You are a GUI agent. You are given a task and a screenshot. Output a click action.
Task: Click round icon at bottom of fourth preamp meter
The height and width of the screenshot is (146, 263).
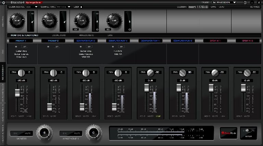click(x=129, y=29)
